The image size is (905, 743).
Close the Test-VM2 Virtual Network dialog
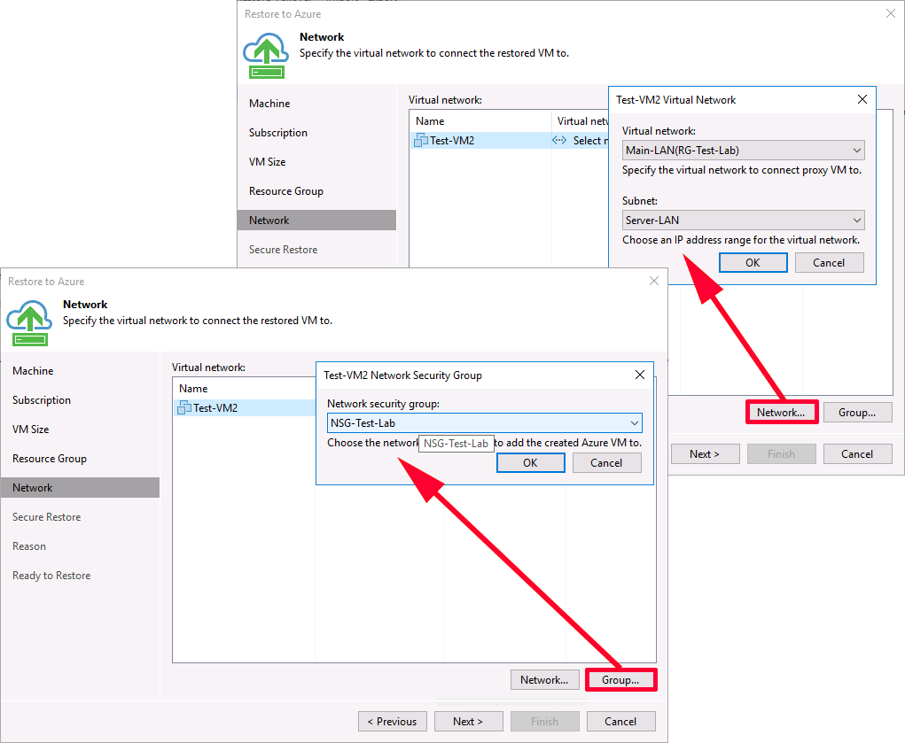[862, 100]
